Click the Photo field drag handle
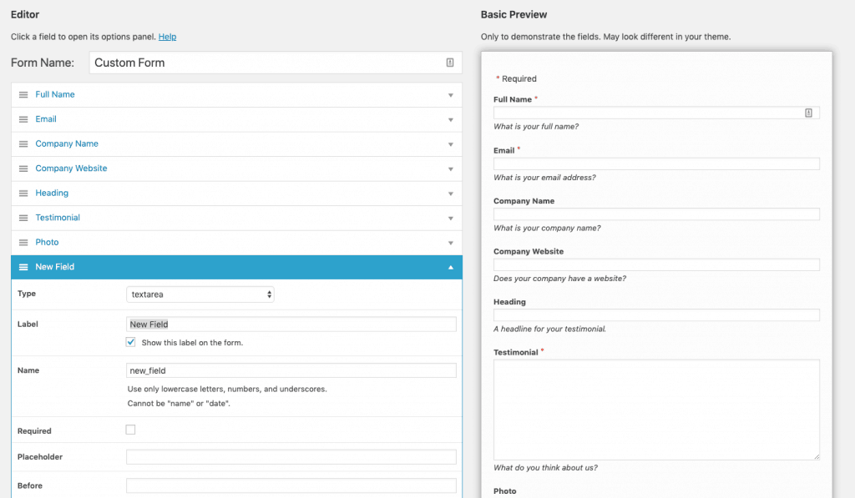The image size is (855, 498). [x=22, y=242]
